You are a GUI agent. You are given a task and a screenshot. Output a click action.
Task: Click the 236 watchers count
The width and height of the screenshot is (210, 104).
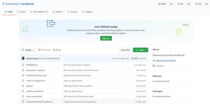171,4
